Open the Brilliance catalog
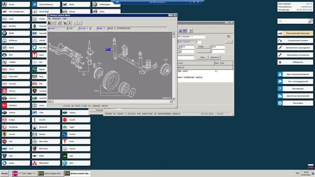 click(x=16, y=40)
